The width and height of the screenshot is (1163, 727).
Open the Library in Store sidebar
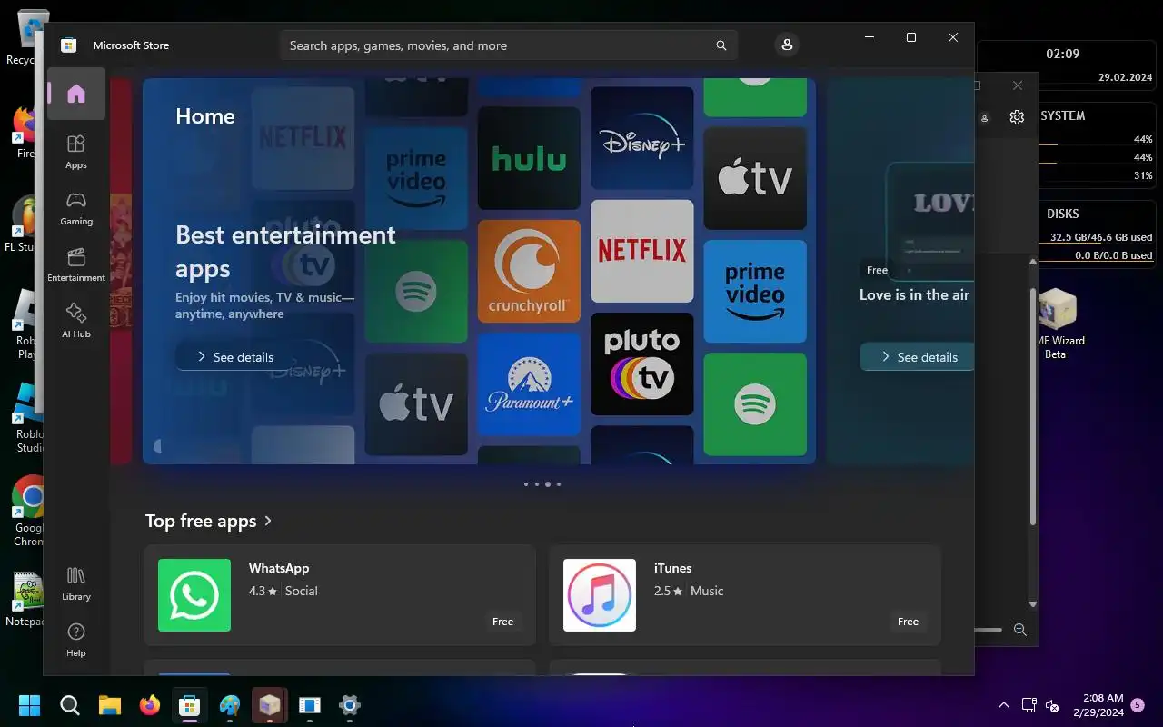(x=76, y=583)
